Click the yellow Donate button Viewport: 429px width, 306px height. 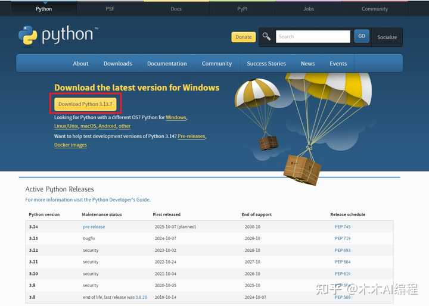pyautogui.click(x=243, y=37)
